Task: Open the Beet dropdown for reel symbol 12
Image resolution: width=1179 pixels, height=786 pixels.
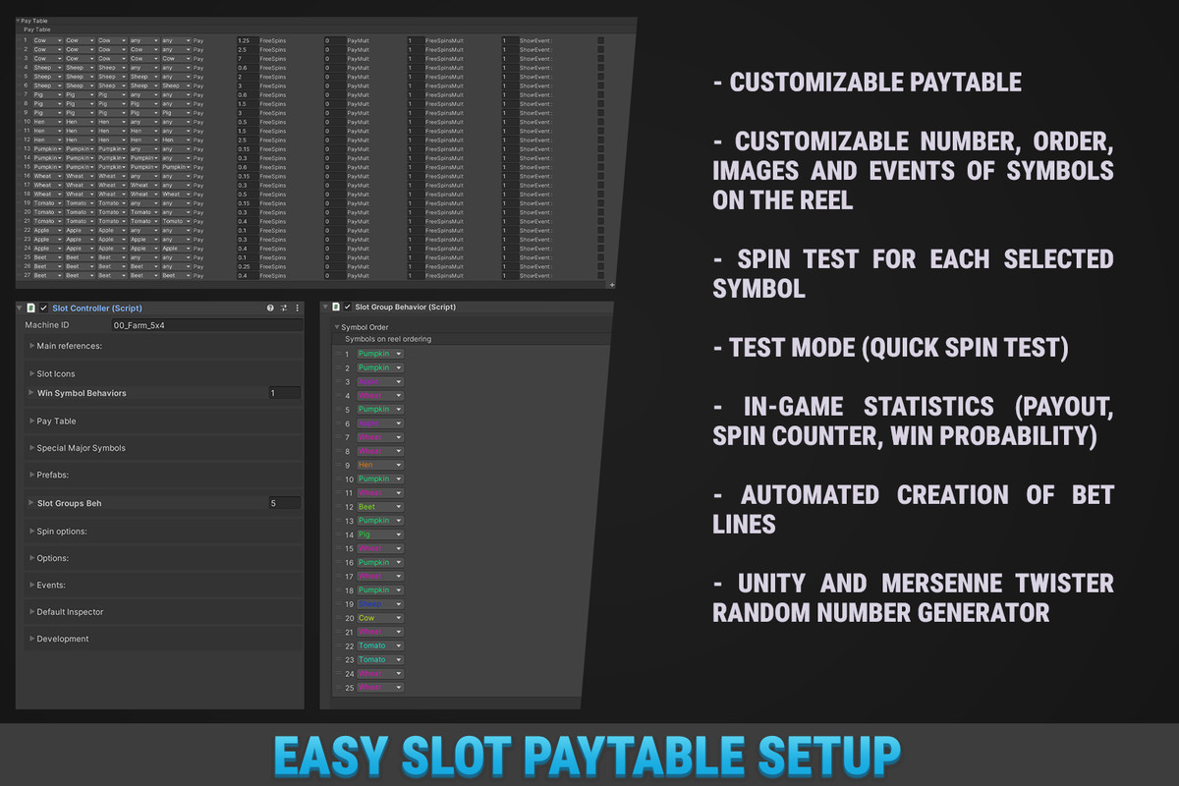Action: [x=378, y=506]
